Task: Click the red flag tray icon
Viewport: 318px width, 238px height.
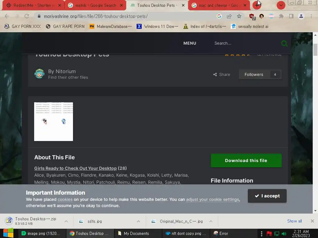Action: [269, 234]
